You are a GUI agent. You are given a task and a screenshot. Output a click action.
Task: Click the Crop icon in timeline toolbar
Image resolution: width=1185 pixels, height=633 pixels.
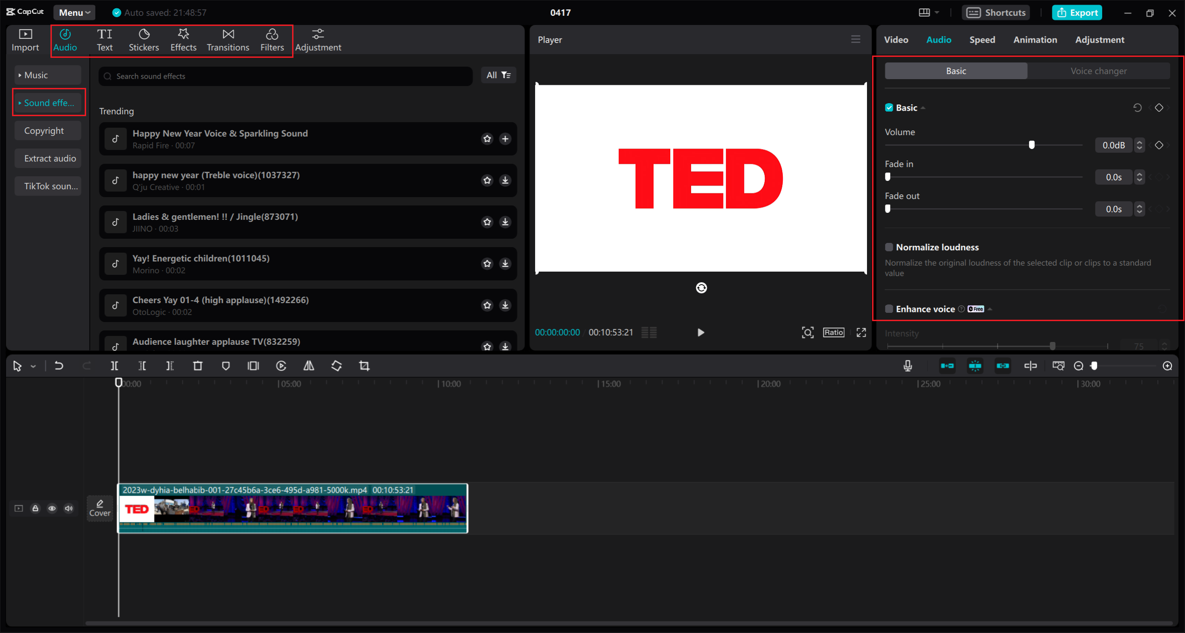364,366
